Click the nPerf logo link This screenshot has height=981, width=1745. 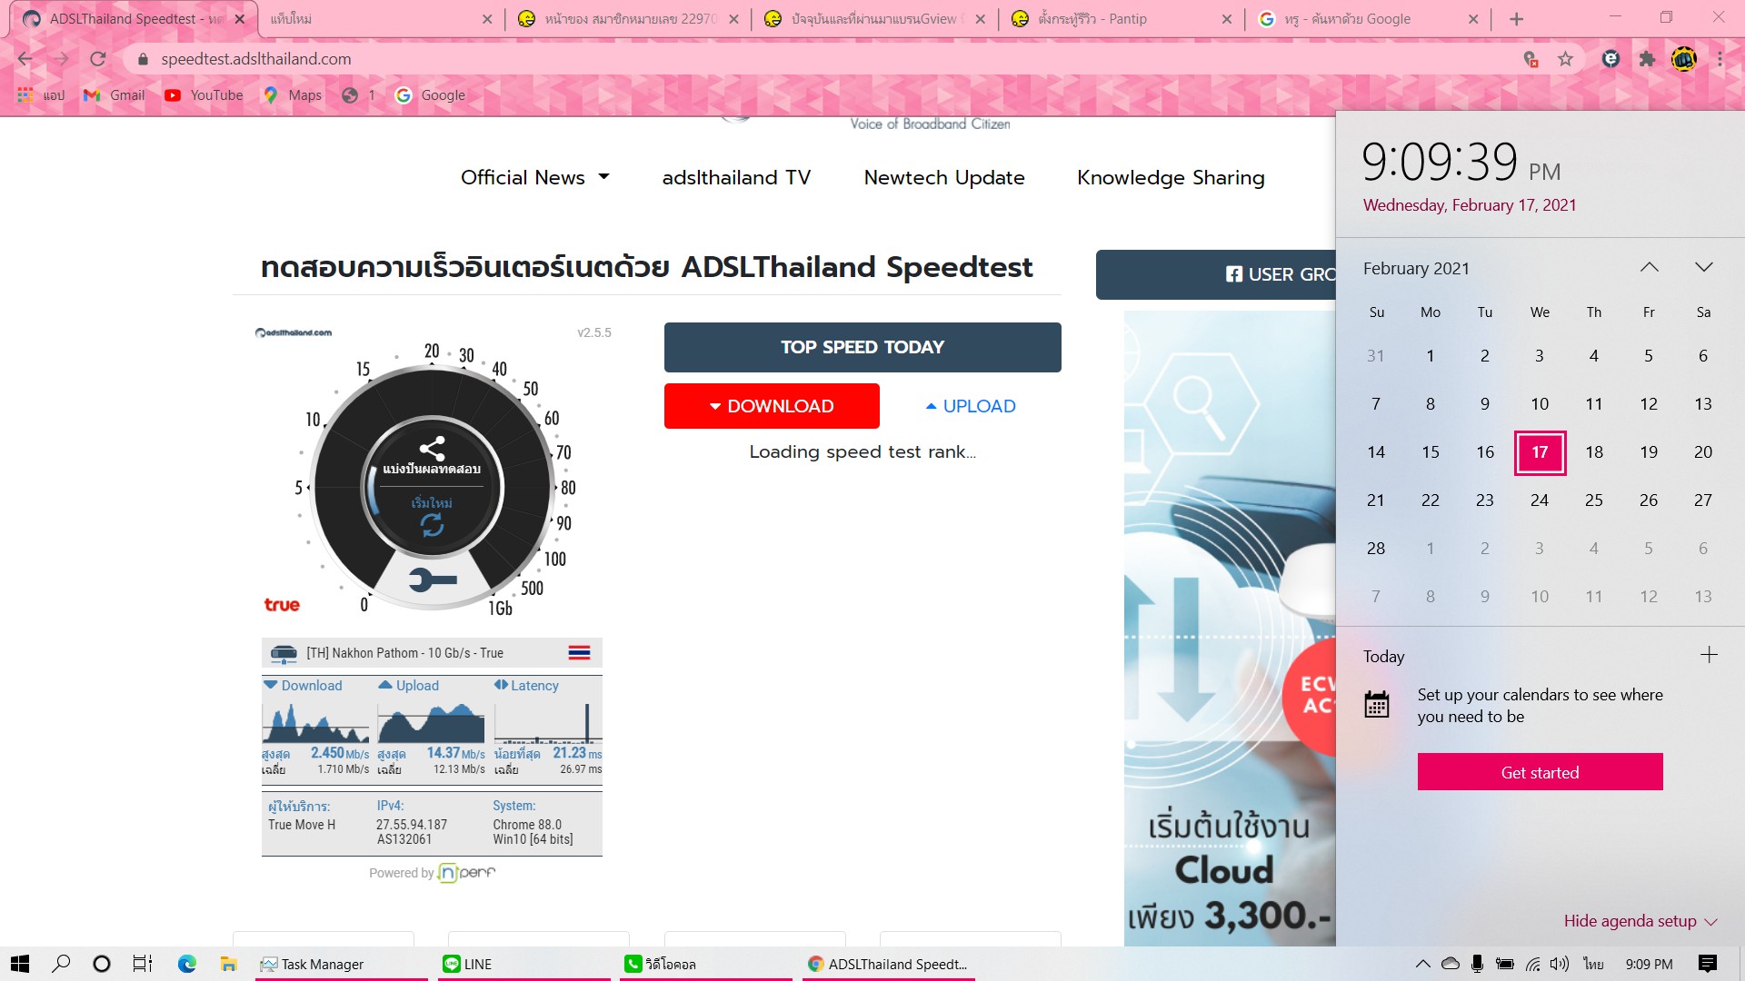point(466,873)
